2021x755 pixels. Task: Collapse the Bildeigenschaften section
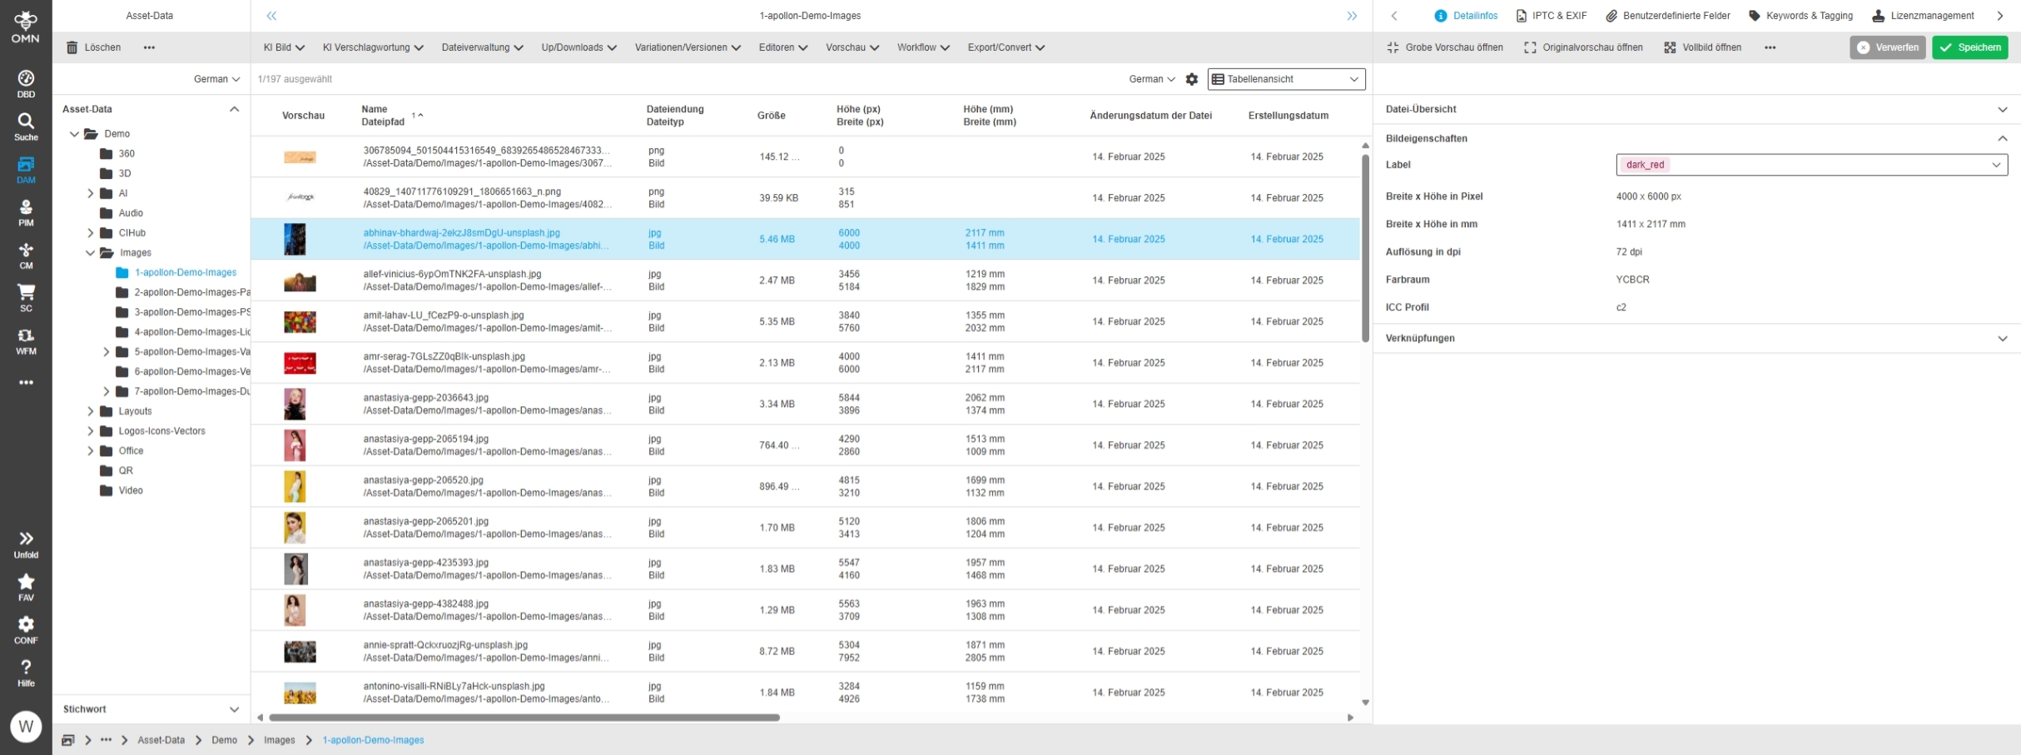tap(2002, 138)
